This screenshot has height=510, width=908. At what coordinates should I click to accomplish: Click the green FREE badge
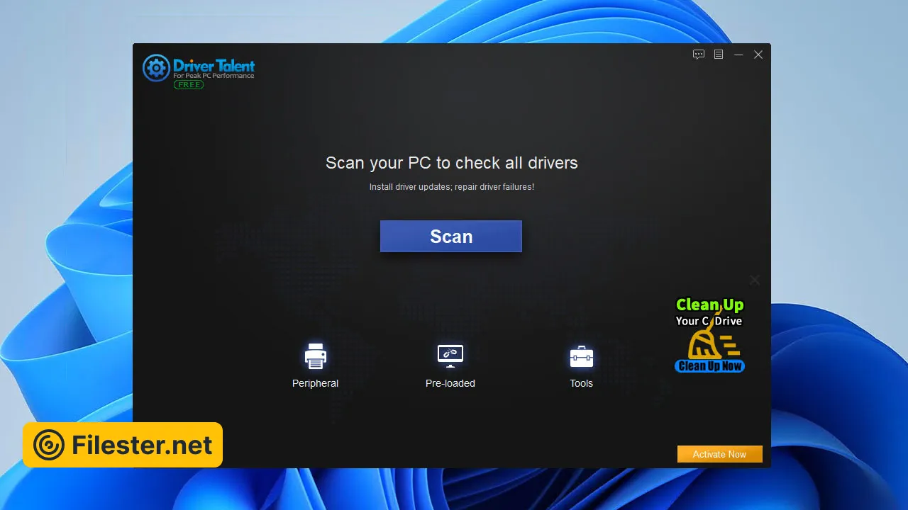pyautogui.click(x=189, y=85)
